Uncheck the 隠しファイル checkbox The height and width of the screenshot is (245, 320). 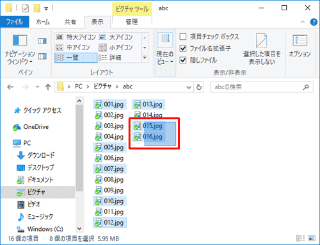[183, 60]
